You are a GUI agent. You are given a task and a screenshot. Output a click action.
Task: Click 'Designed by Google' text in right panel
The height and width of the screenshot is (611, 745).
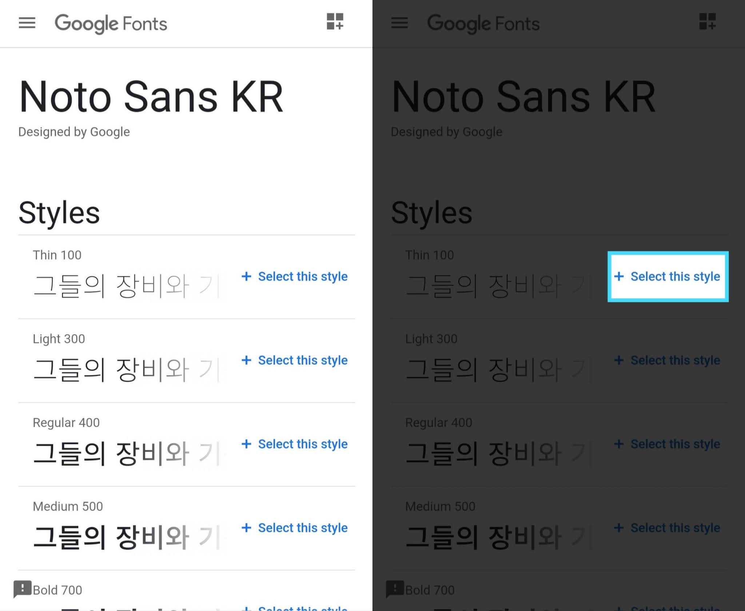[447, 132]
